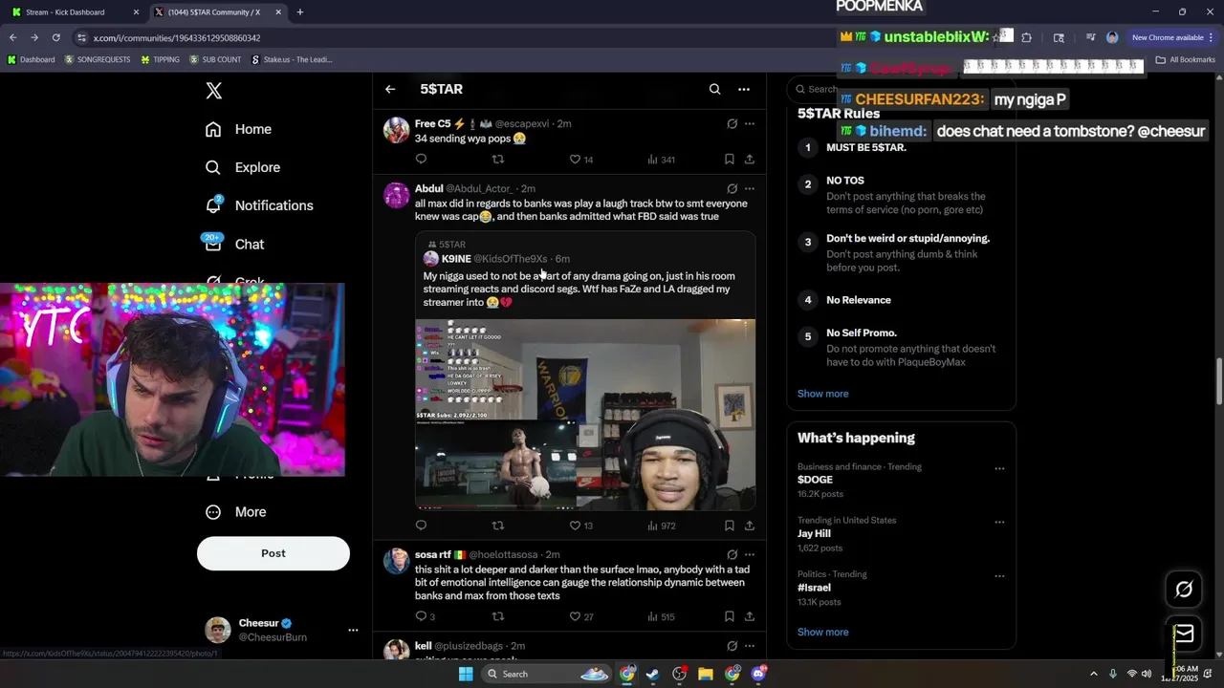Open Notifications in X sidebar
This screenshot has width=1224, height=688.
click(x=259, y=205)
